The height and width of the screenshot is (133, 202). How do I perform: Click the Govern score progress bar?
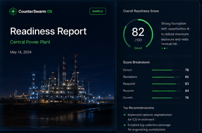coord(166,98)
